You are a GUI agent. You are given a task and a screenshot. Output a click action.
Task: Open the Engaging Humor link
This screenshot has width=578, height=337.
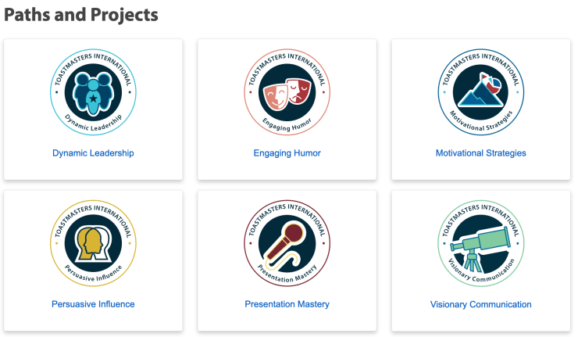[287, 153]
